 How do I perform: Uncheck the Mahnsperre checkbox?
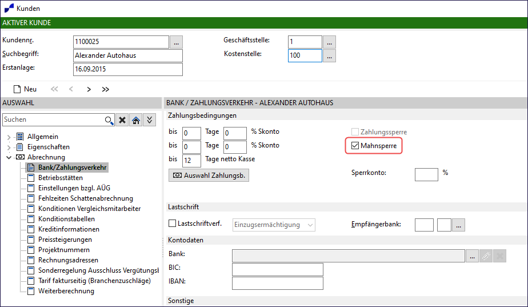click(355, 146)
